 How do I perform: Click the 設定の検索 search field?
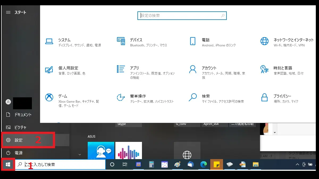click(x=182, y=16)
